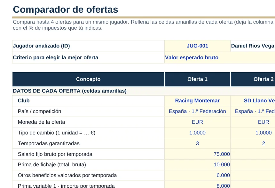Click 'Prima de fichaje (total, bruta)' label
The height and width of the screenshot is (188, 275).
point(52,165)
